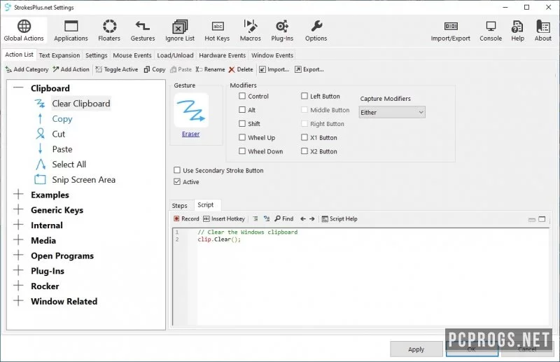Screen dimensions: 560x362
Task: Enable the Alt modifier checkbox
Action: point(242,110)
